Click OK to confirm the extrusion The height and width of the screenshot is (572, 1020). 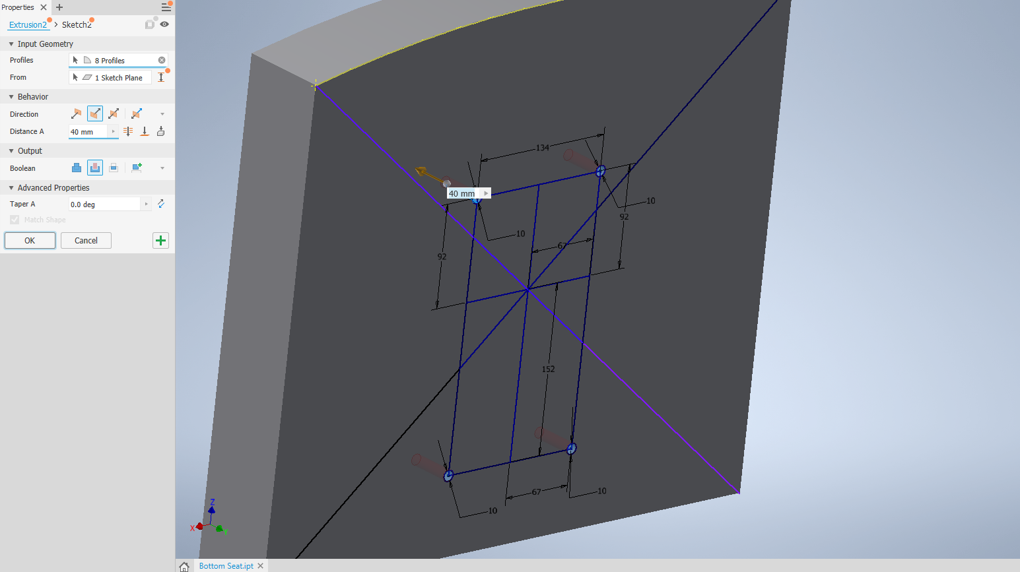click(29, 240)
